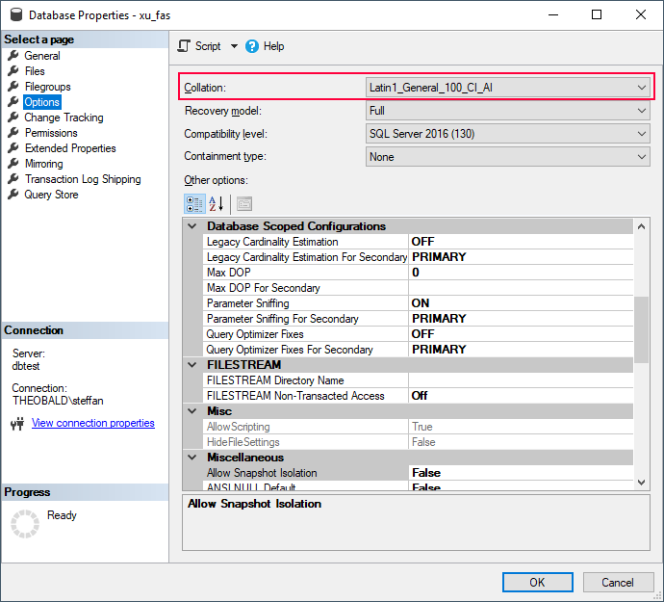Open the Transaction Log Shipping page
This screenshot has width=664, height=602.
(x=83, y=179)
